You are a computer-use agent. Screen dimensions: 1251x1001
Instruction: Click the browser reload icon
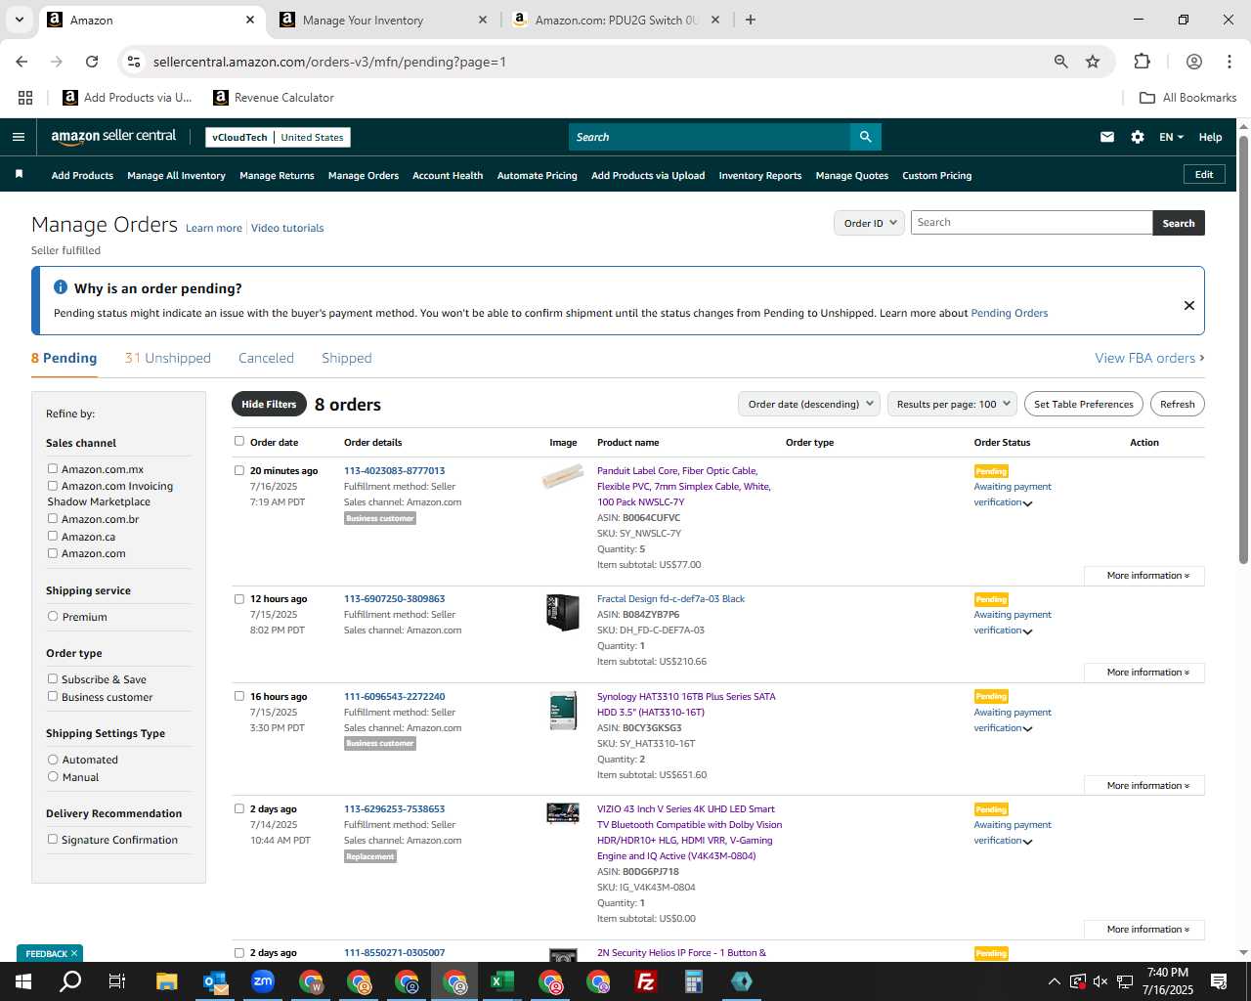tap(92, 62)
